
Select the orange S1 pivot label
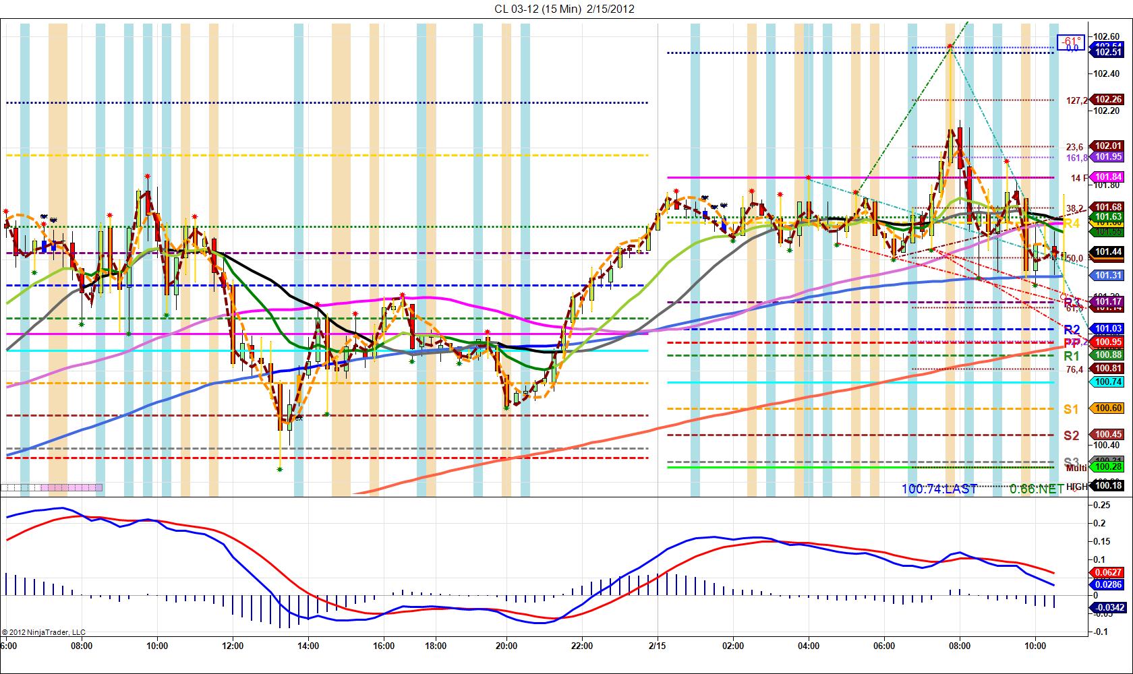pyautogui.click(x=1072, y=409)
